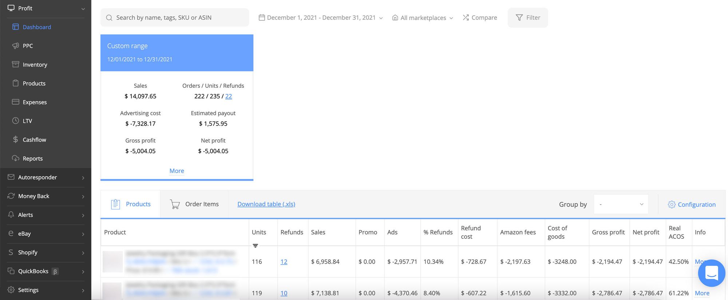The image size is (728, 300).
Task: Expand the Alerts menu arrow
Action: pos(83,215)
